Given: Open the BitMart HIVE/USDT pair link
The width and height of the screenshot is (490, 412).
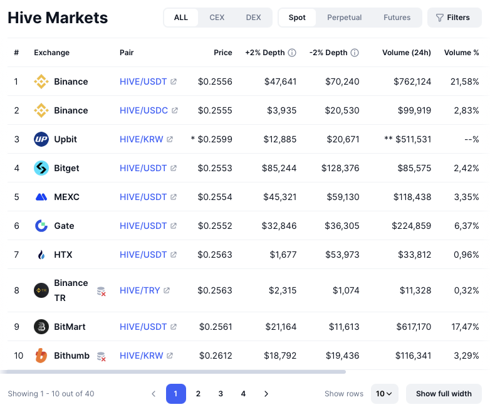Looking at the screenshot, I should tap(143, 327).
